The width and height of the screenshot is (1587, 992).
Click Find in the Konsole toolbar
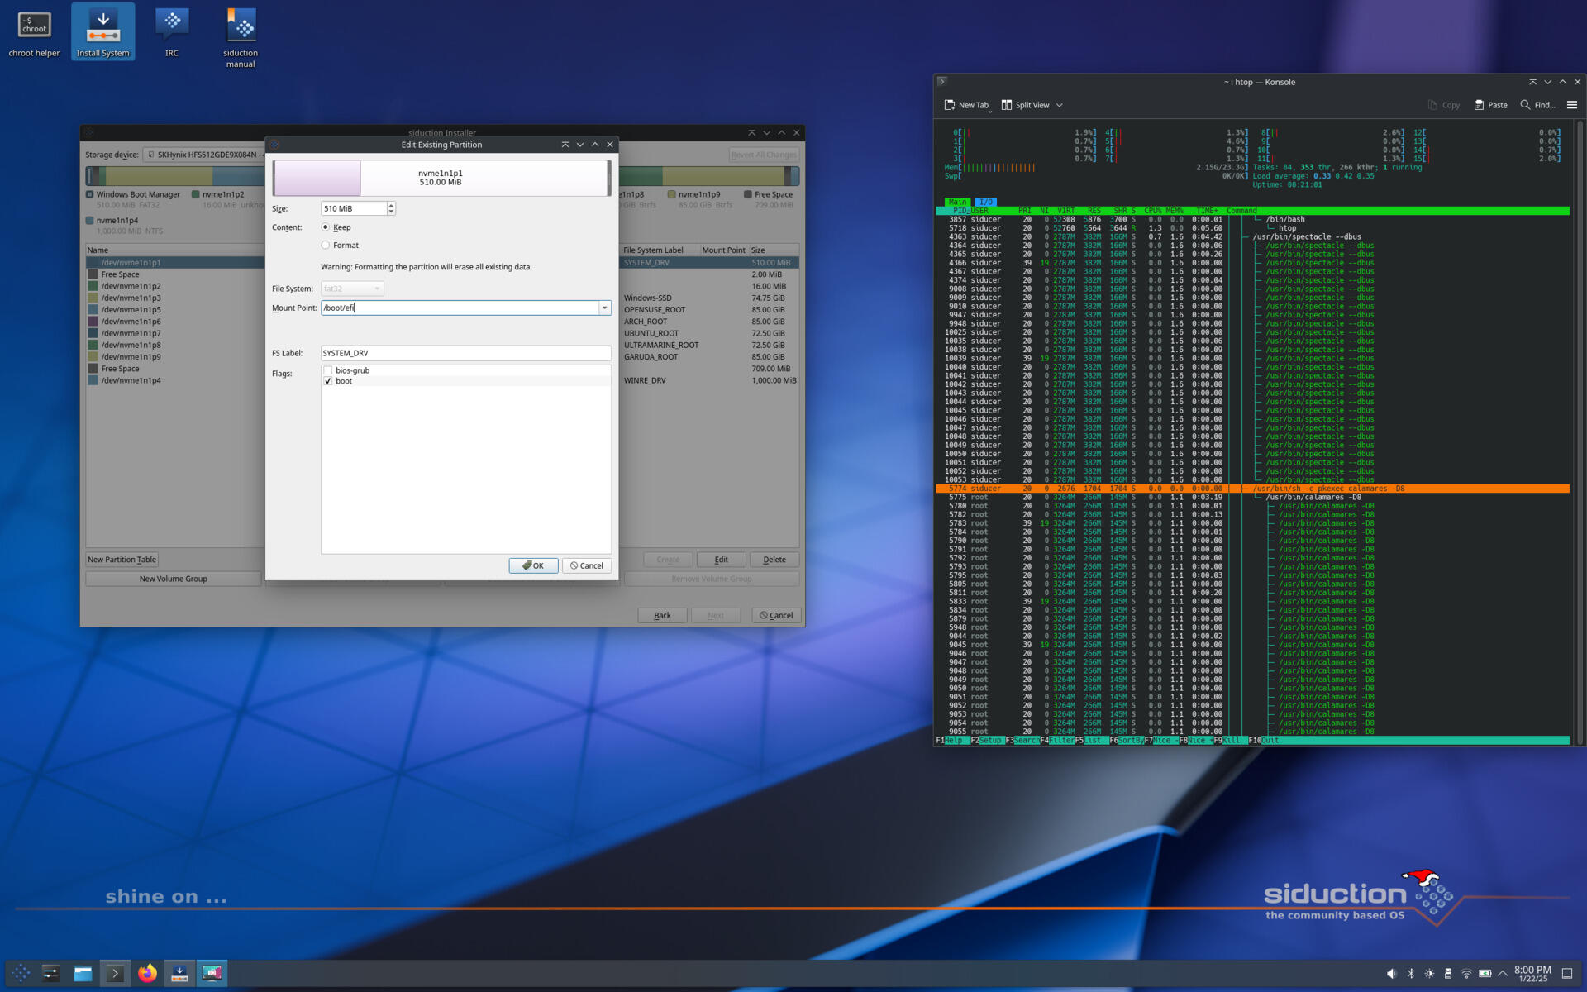[x=1537, y=105]
